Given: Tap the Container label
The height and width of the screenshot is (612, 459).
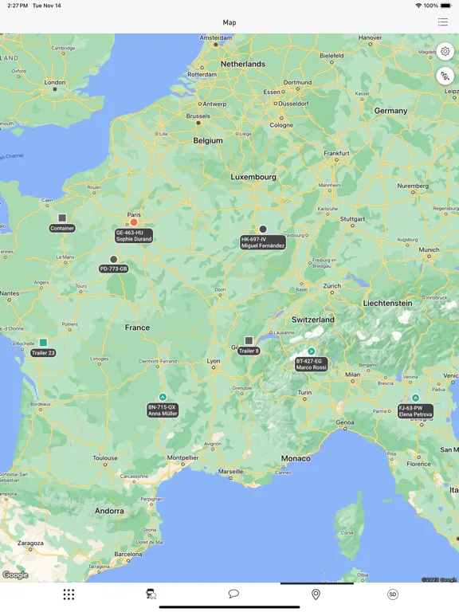Looking at the screenshot, I should (x=62, y=229).
